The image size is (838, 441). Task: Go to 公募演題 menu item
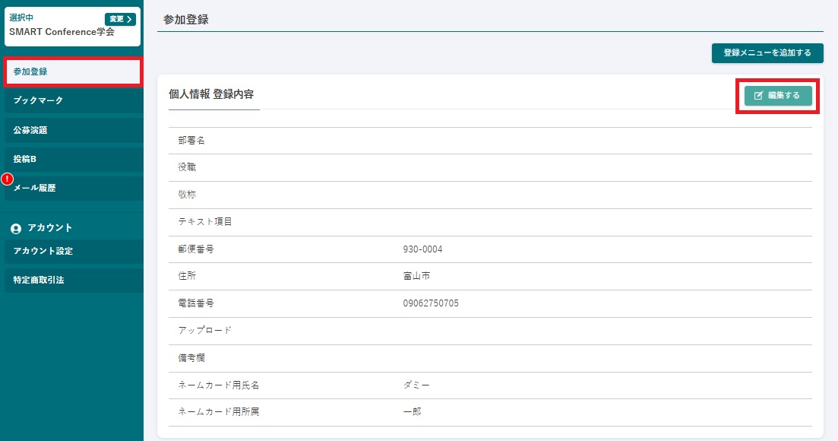coord(72,130)
